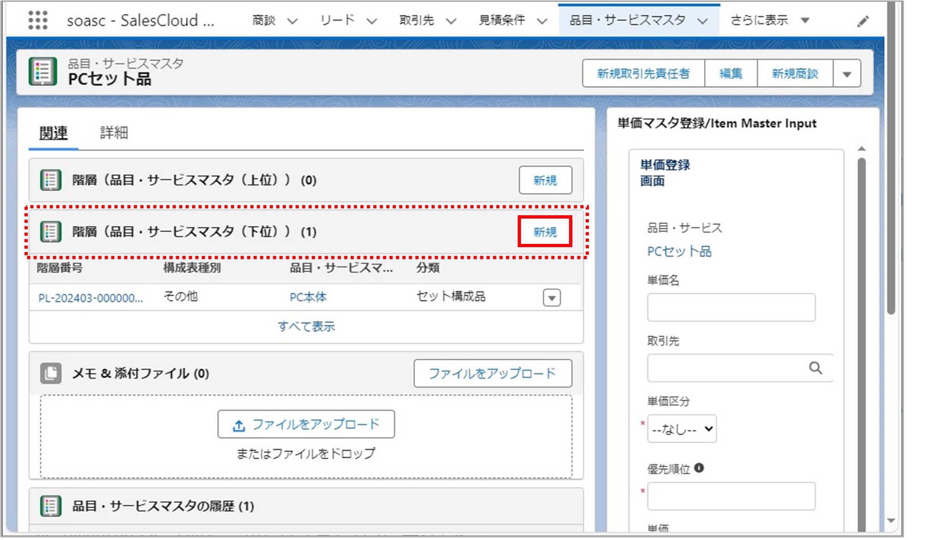Click the 編集 button
Image resolution: width=937 pixels, height=540 pixels.
731,74
